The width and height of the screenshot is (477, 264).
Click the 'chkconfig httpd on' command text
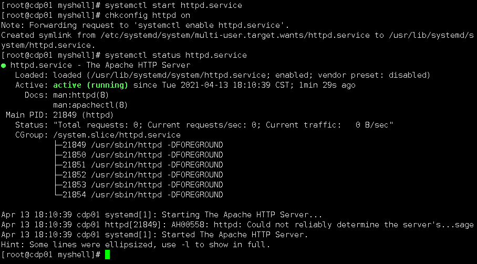coord(148,16)
